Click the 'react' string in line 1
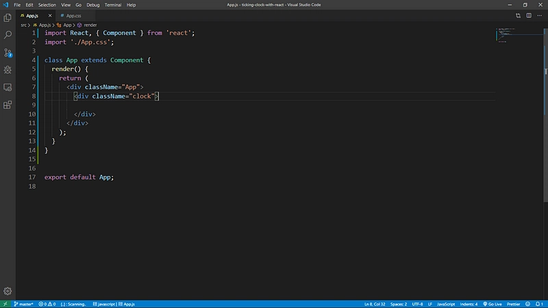Image resolution: width=548 pixels, height=308 pixels. pyautogui.click(x=178, y=33)
